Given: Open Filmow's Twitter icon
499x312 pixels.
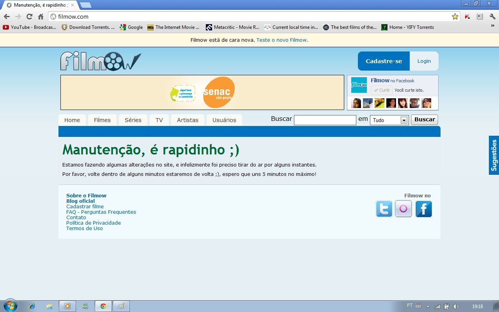Looking at the screenshot, I should 384,209.
